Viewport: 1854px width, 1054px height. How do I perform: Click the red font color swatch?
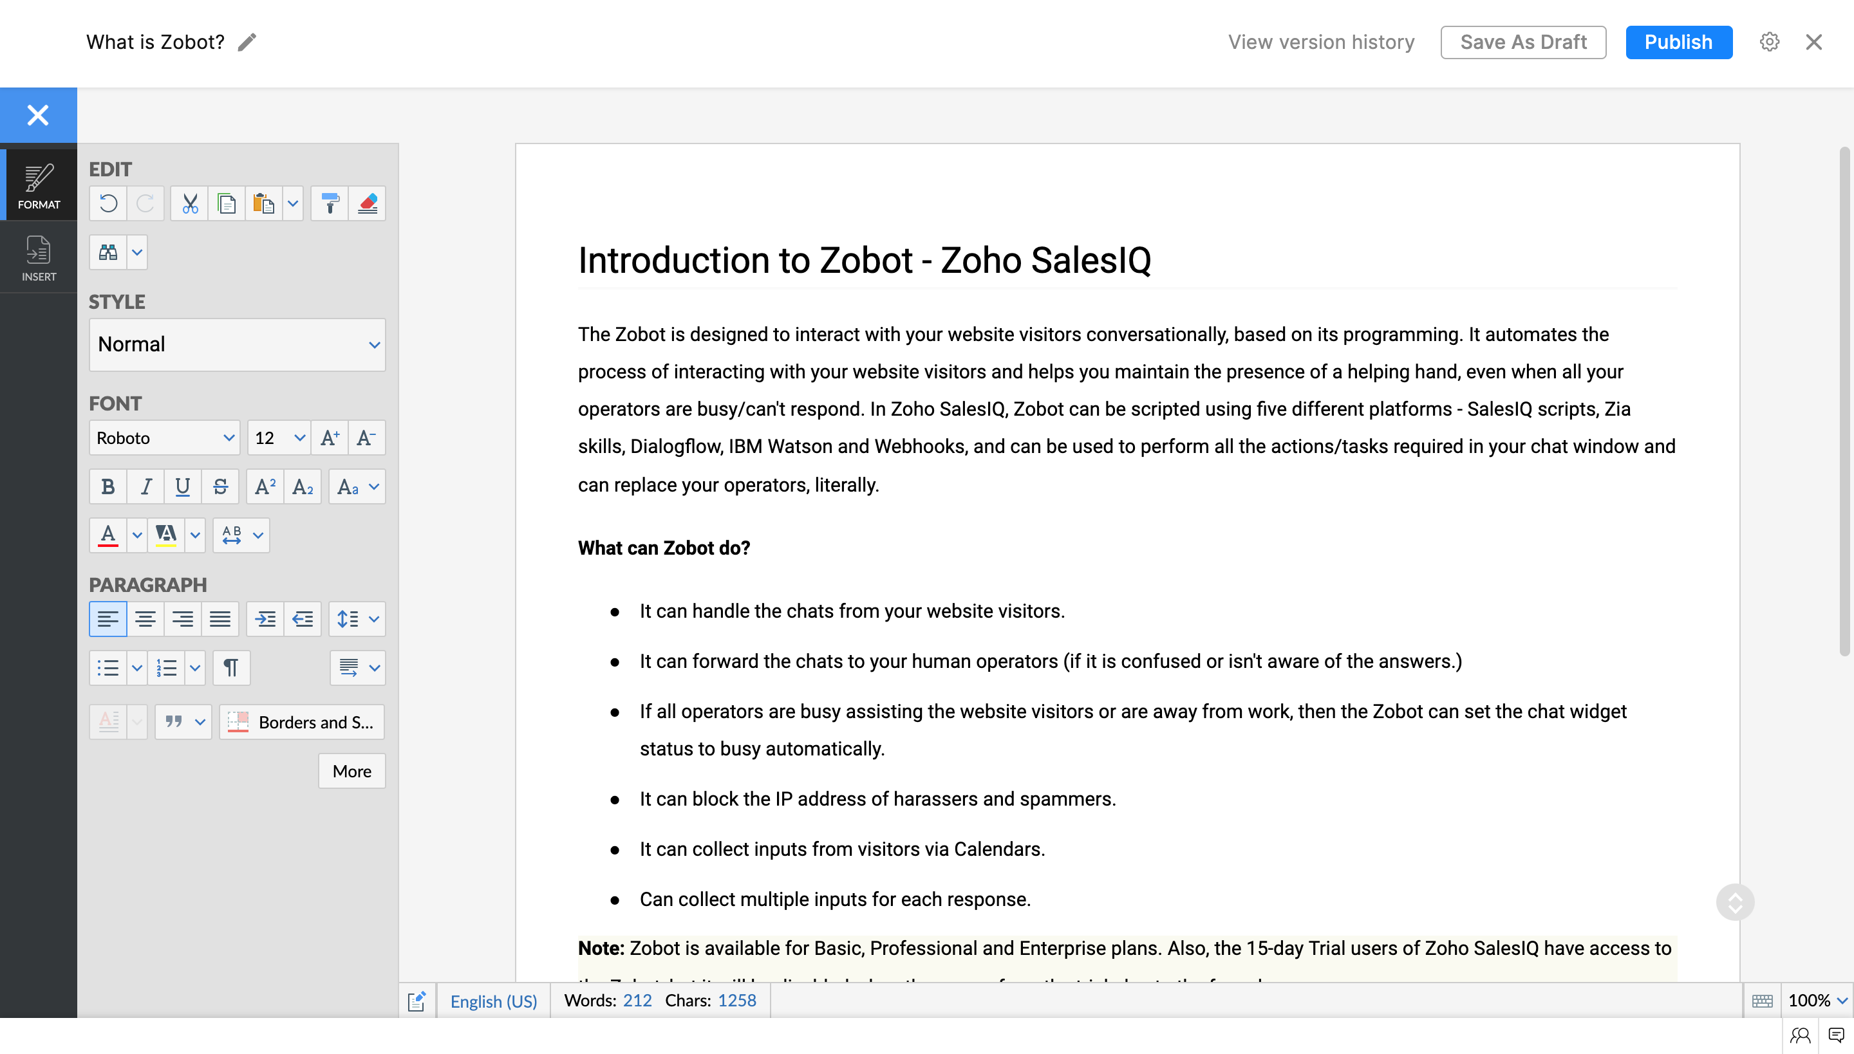108,535
